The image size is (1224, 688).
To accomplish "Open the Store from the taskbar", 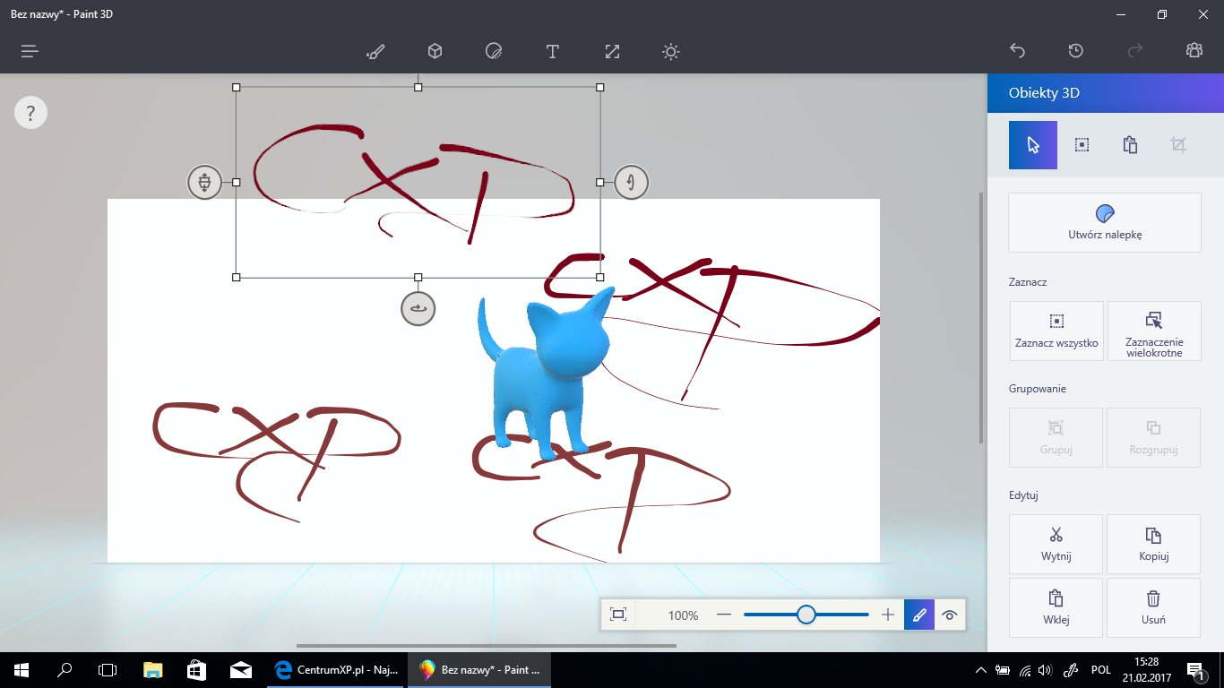I will 196,669.
